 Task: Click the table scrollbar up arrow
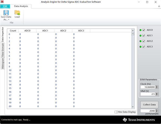pyautogui.click(x=133, y=30)
